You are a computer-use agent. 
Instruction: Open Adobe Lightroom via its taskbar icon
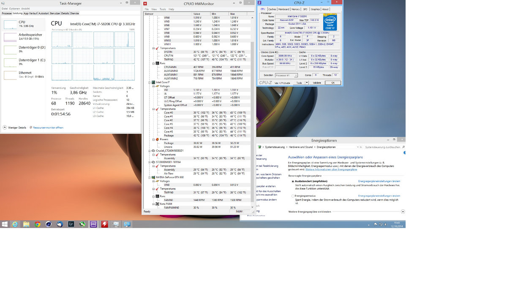pyautogui.click(x=71, y=224)
